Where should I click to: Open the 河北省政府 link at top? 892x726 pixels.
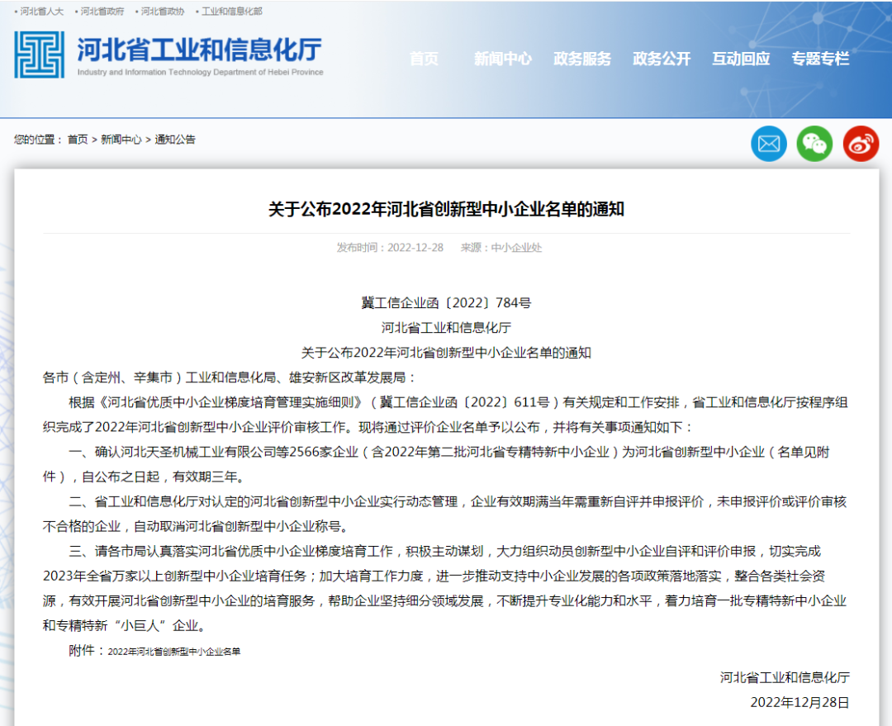102,12
